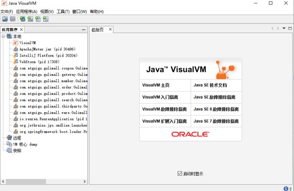
Task: Collapse the 本地 tree node
Action: tap(3, 36)
